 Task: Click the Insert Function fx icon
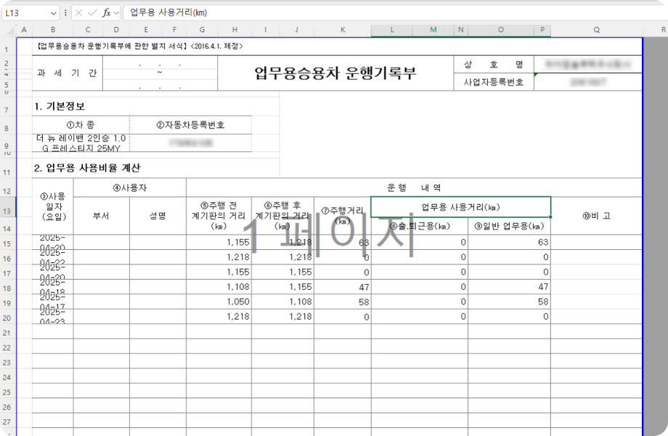[106, 13]
